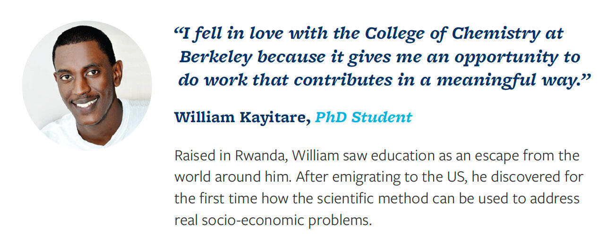Click the blue "PhD Student" label
Image resolution: width=616 pixels, height=250 pixels.
(363, 117)
